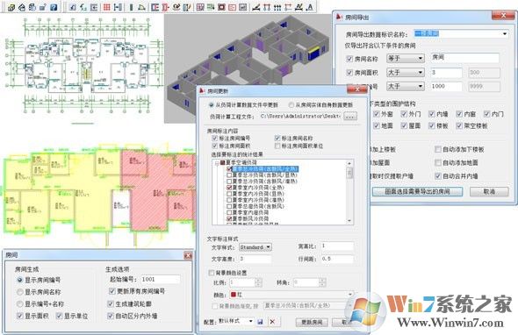Toggle 自动合并内墙 checkbox
The height and width of the screenshot is (335, 518).
[x=438, y=176]
